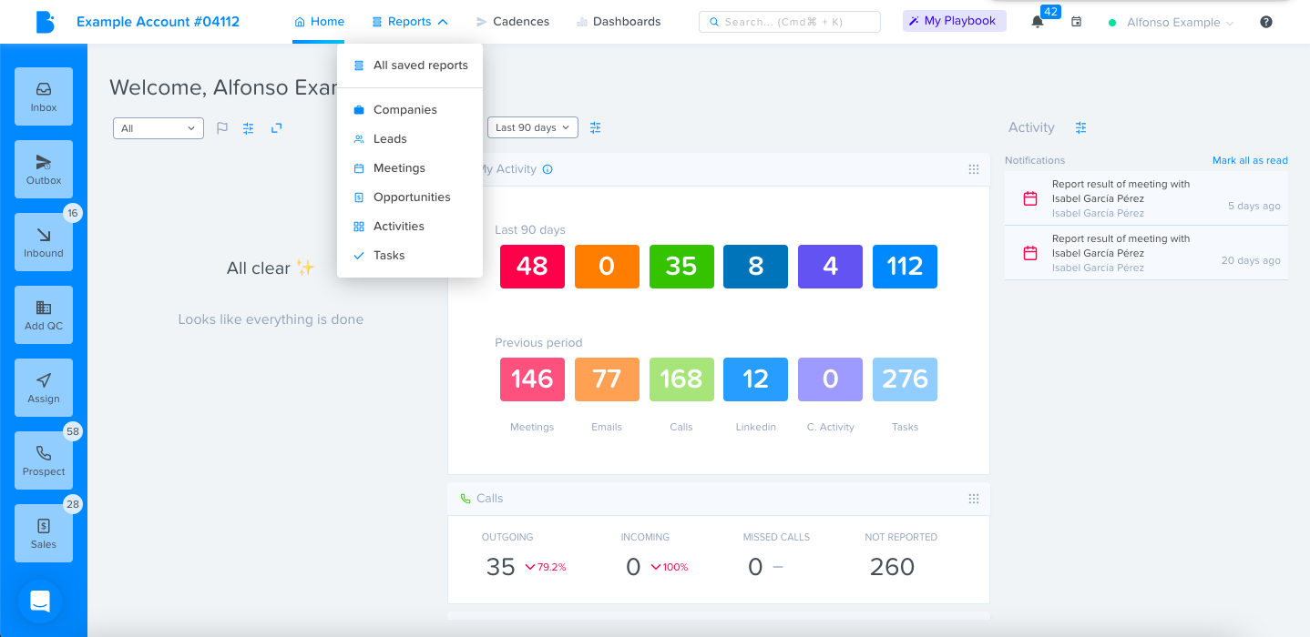
Task: Open the Last 90 days dropdown
Action: (x=533, y=127)
